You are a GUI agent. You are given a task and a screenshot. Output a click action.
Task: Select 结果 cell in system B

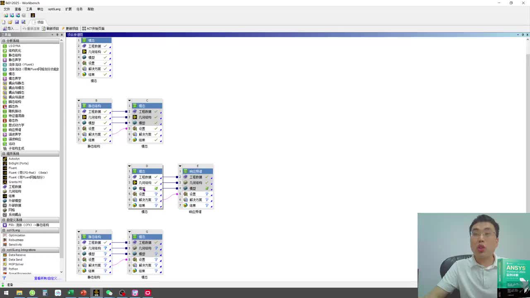point(96,140)
